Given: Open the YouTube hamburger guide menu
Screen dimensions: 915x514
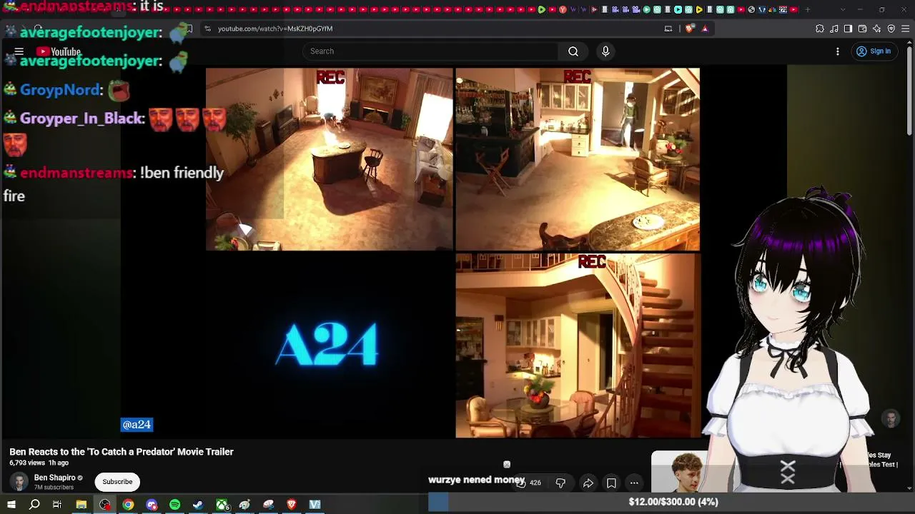Looking at the screenshot, I should coord(19,51).
